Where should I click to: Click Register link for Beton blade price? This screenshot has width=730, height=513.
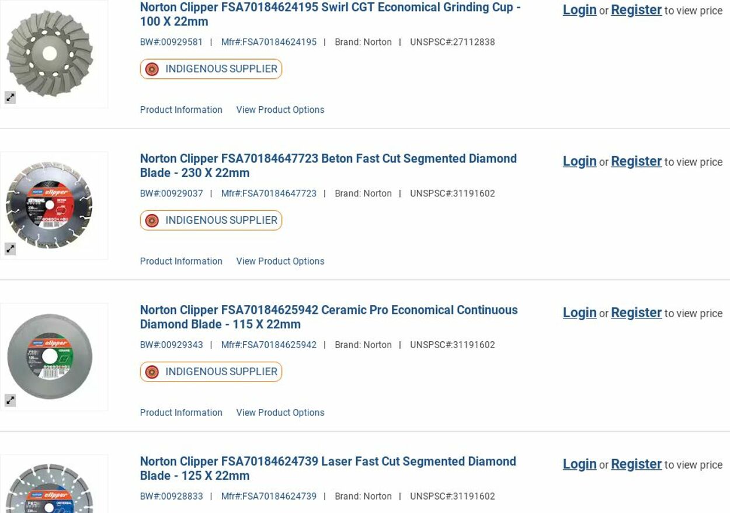636,161
